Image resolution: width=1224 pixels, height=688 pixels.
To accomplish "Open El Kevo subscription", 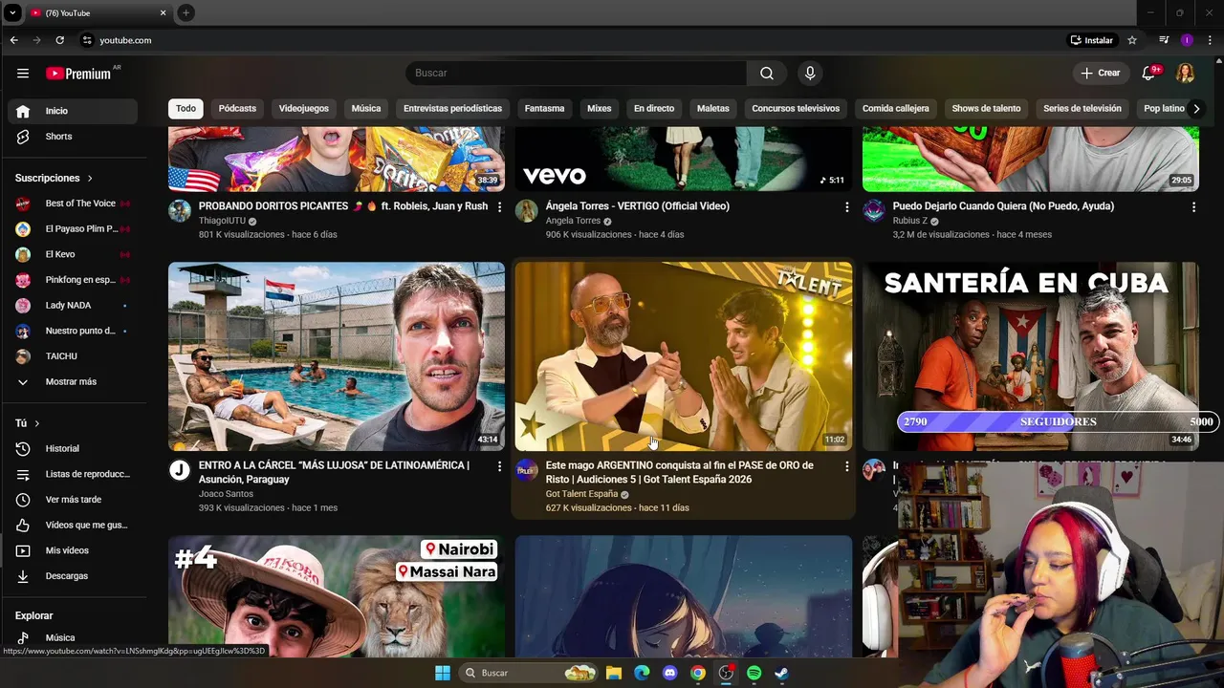I will point(73,254).
